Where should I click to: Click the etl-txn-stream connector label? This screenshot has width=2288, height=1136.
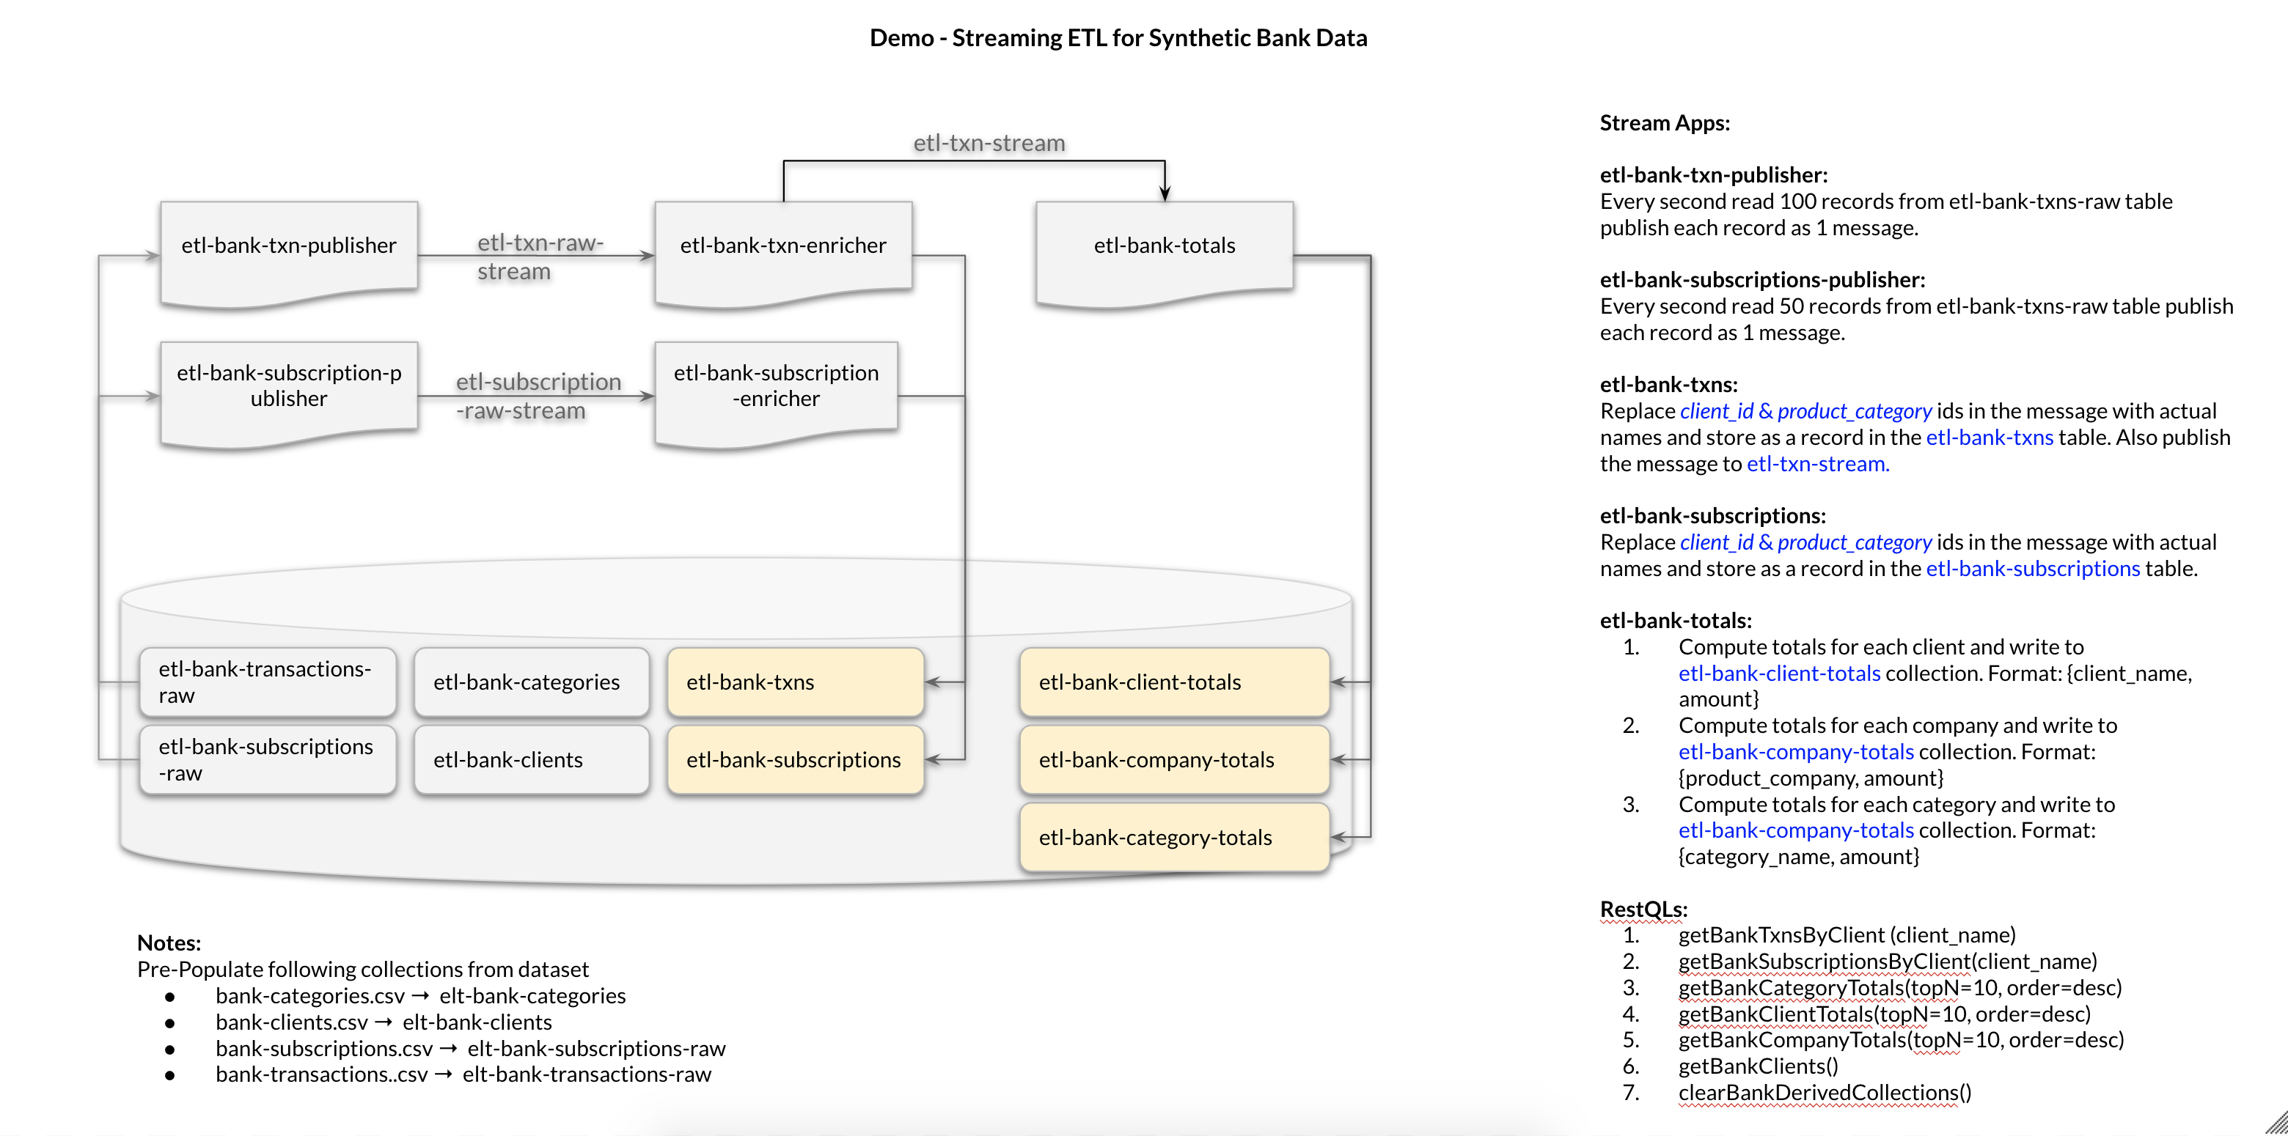pyautogui.click(x=989, y=143)
